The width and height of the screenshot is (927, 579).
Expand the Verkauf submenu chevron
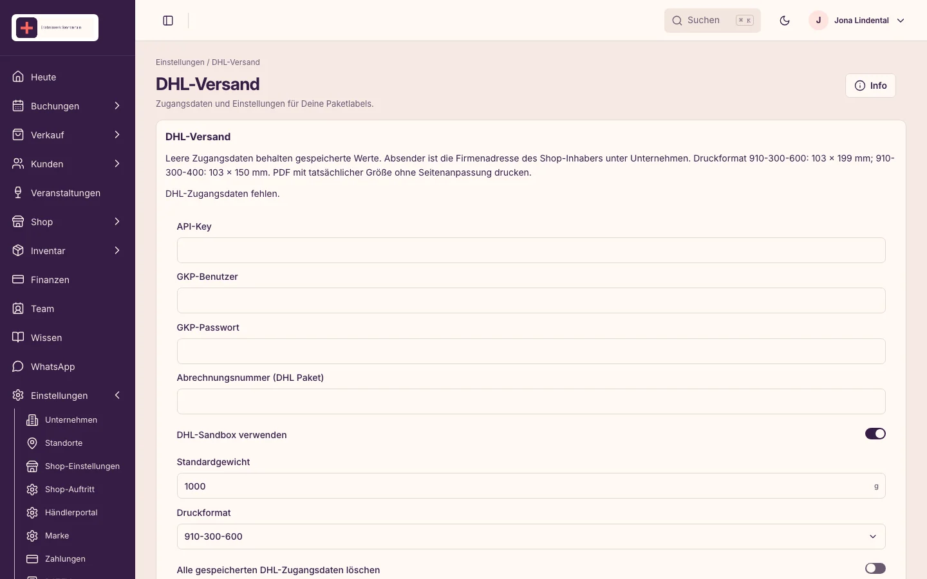[117, 135]
